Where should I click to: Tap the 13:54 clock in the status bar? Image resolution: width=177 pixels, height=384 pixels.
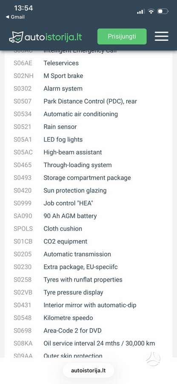(x=23, y=8)
